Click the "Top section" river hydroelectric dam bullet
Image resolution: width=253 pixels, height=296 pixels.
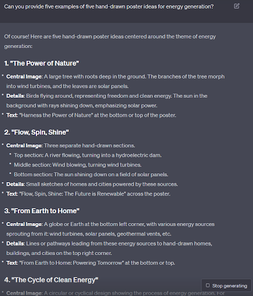point(88,156)
